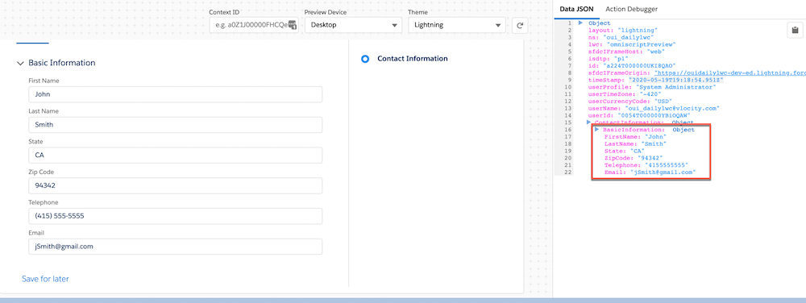Click the userCurrencyCode "USD" line
This screenshot has height=303, width=806.
[x=629, y=102]
